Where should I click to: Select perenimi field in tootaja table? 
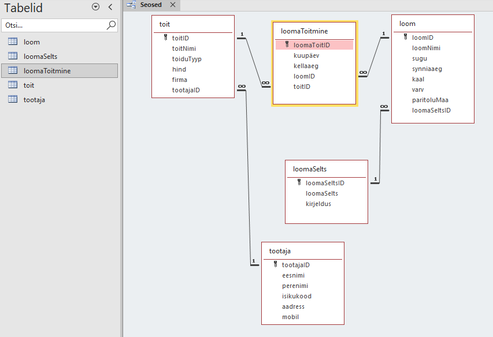coord(295,286)
